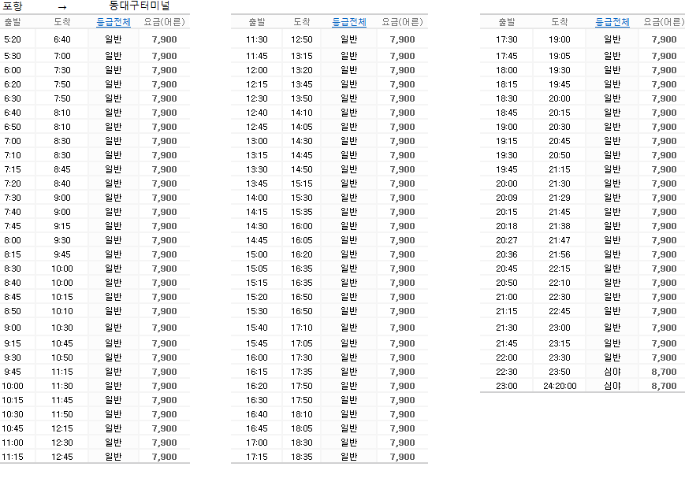Click arrival time 23:30
Viewport: 685px width, 478px height.
(560, 358)
